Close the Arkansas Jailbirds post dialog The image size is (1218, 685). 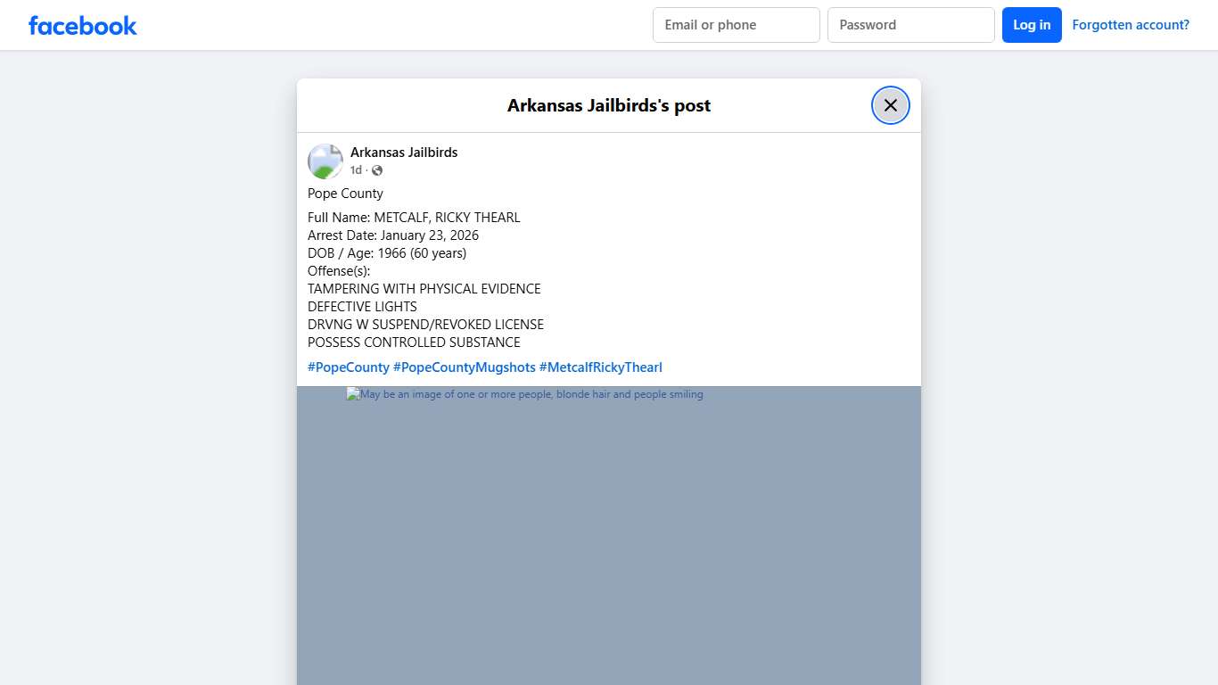[890, 105]
